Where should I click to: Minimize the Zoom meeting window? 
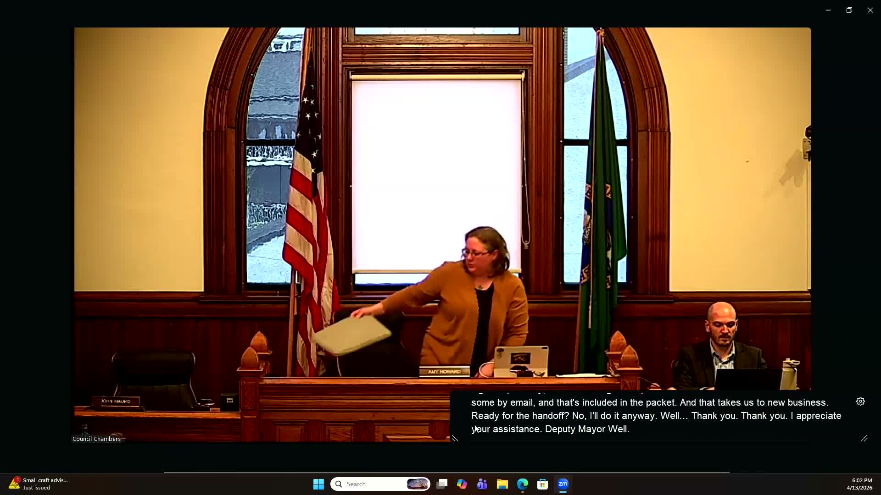[x=828, y=10]
